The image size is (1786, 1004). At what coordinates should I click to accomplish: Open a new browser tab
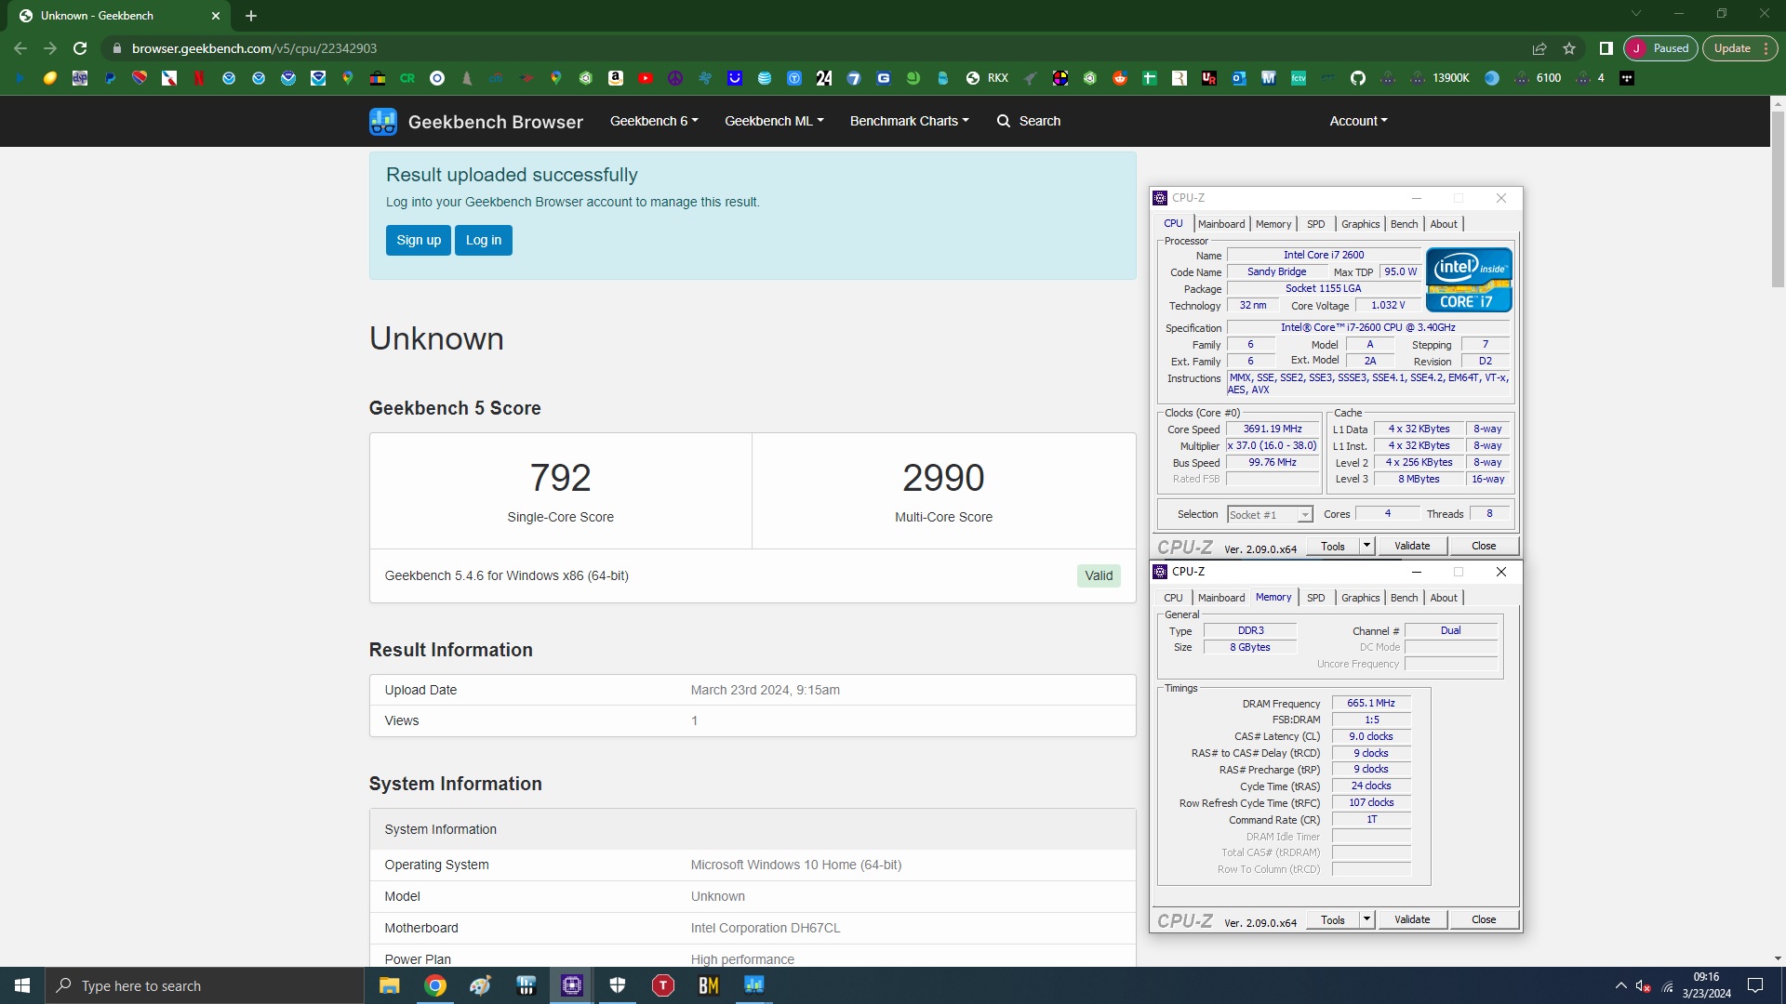[x=251, y=16]
